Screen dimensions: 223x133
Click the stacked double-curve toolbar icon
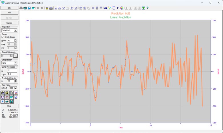click(64, 8)
